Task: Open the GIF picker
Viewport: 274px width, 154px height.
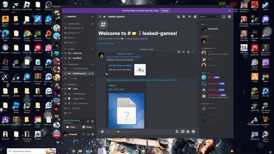Action: click(182, 132)
